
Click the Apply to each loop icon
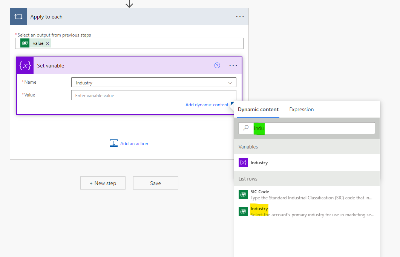pos(18,17)
